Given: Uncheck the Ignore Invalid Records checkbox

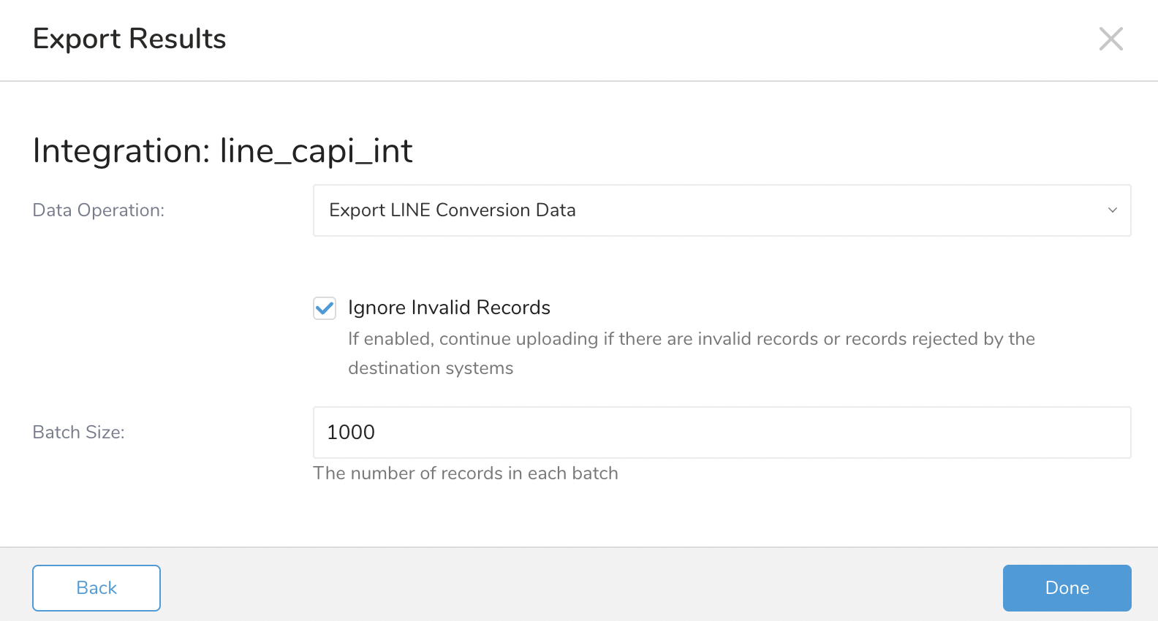Looking at the screenshot, I should click(x=325, y=308).
